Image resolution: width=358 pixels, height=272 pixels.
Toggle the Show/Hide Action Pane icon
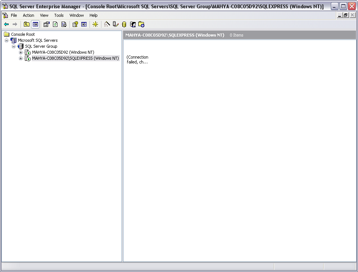point(84,24)
